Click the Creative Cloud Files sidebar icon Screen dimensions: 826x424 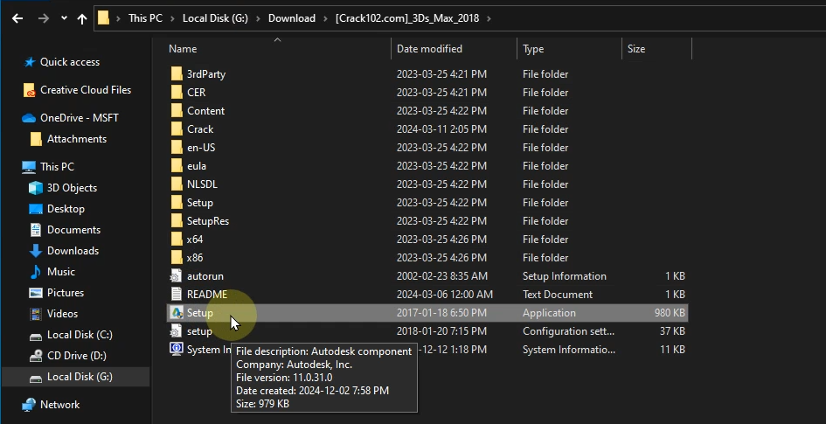30,90
